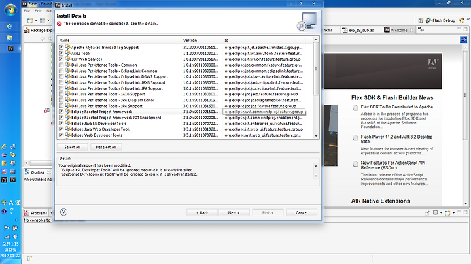Viewport: 471px width, 264px height.
Task: Launch Internet Explorer from taskbar
Action: [10, 26]
